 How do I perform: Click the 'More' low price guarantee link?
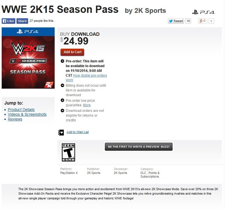87,105
